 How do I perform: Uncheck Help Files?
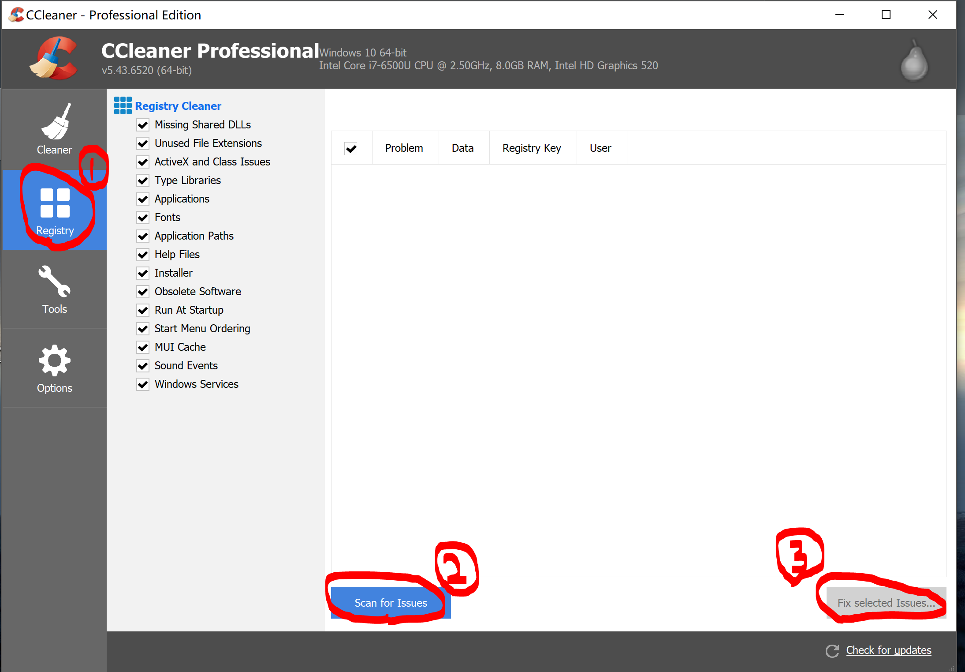(143, 255)
